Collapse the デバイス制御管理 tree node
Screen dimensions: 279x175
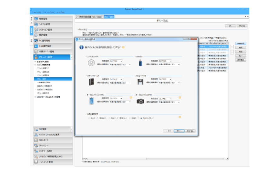coord(35,65)
